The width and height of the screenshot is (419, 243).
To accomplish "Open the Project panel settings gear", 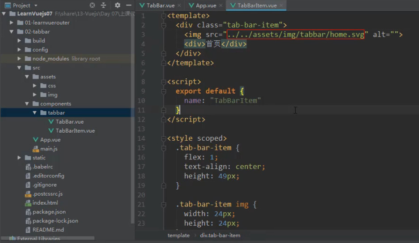I will (117, 5).
